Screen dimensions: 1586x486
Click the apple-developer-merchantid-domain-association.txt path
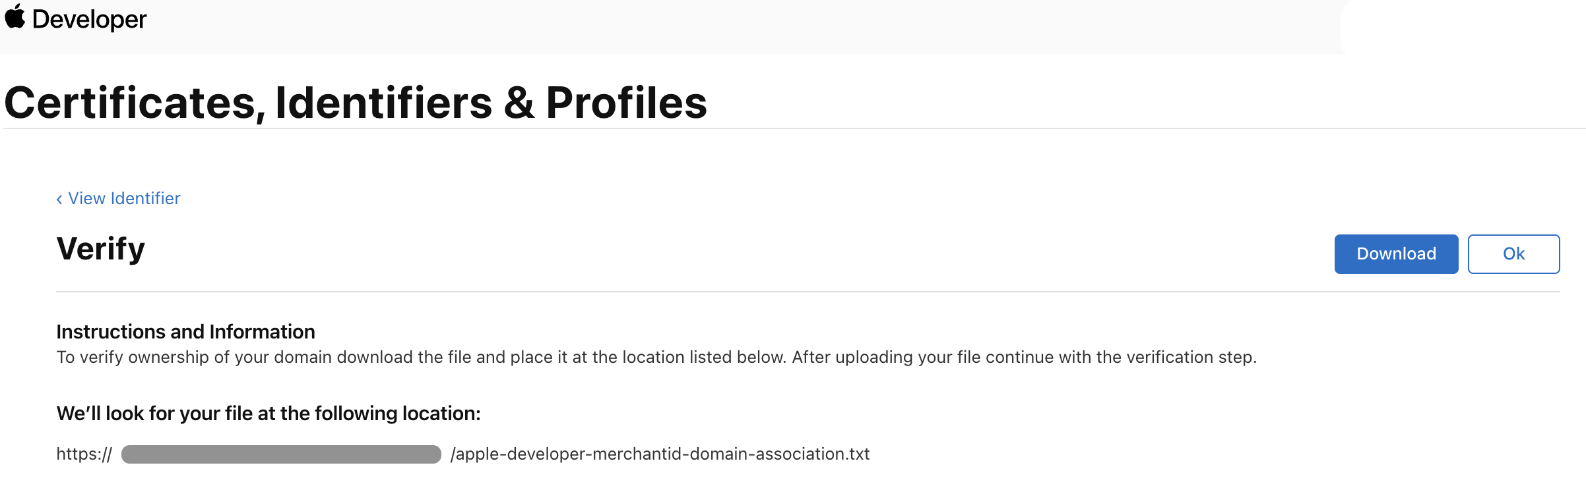tap(660, 454)
